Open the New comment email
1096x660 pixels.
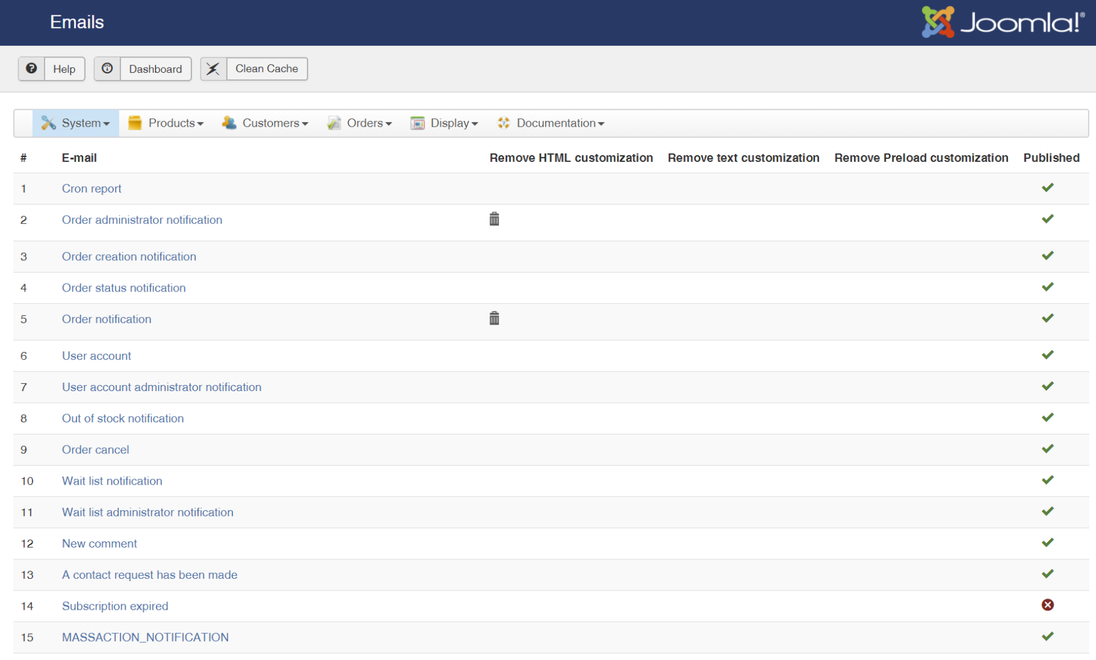[99, 543]
